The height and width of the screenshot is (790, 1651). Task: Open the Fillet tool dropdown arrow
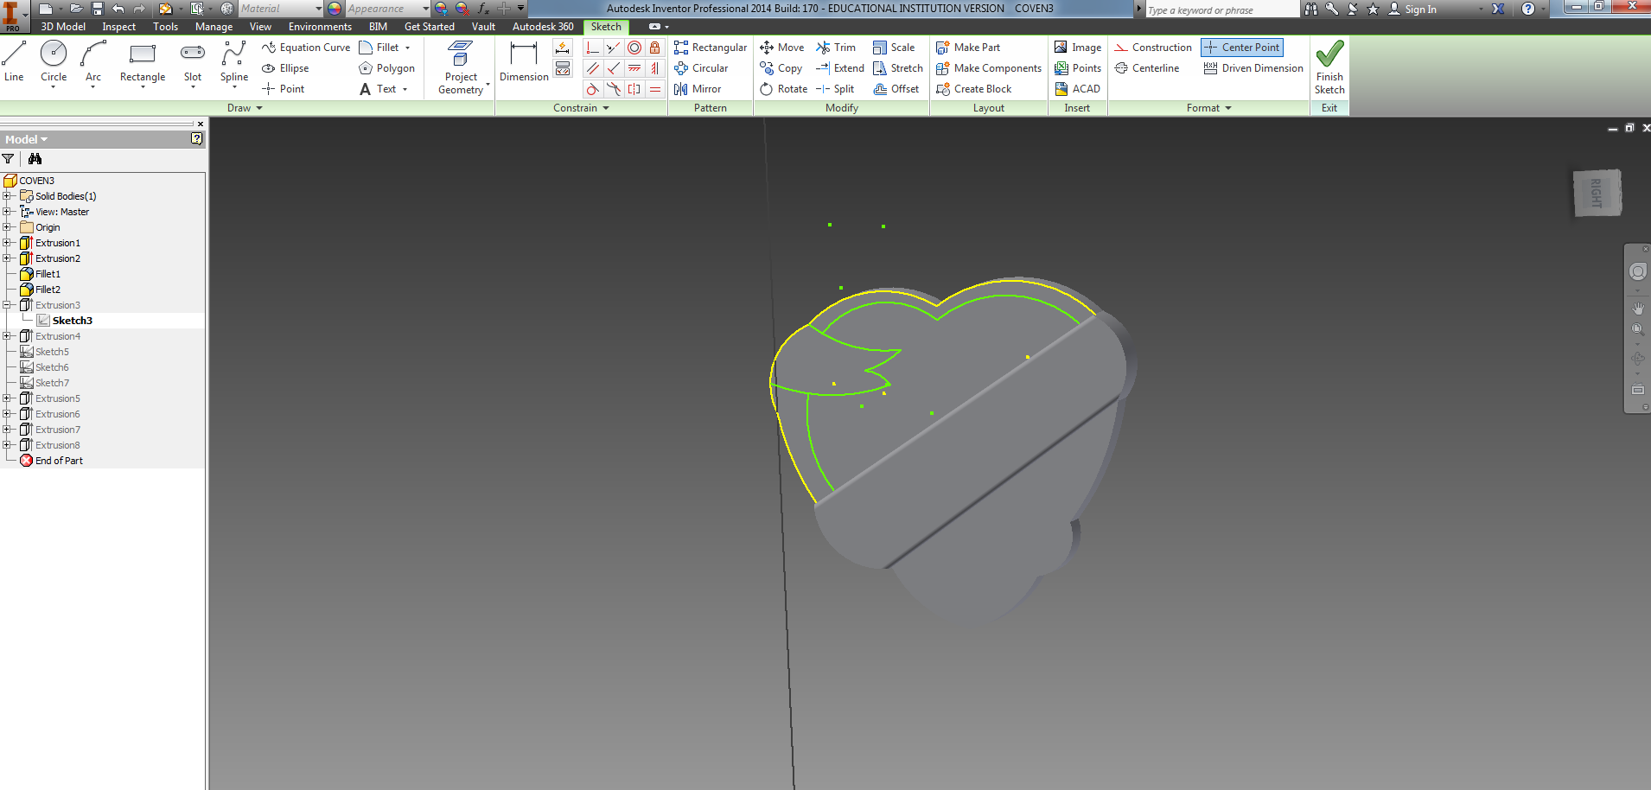coord(407,48)
